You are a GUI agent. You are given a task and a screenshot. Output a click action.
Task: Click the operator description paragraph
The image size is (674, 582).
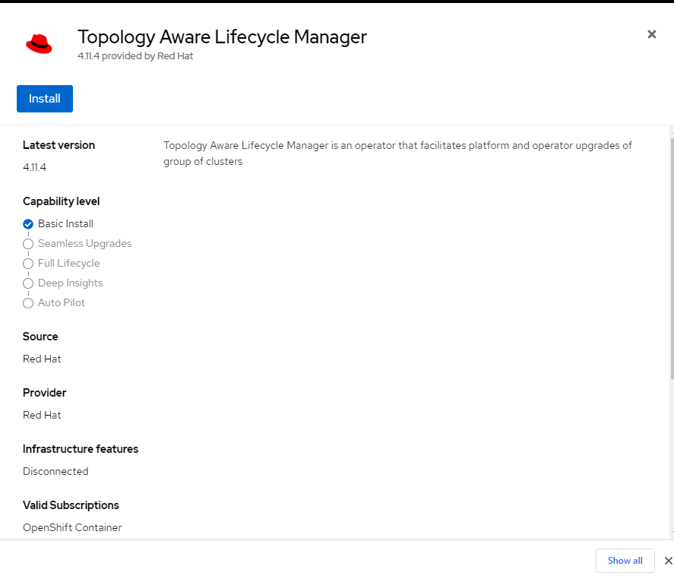(x=397, y=153)
